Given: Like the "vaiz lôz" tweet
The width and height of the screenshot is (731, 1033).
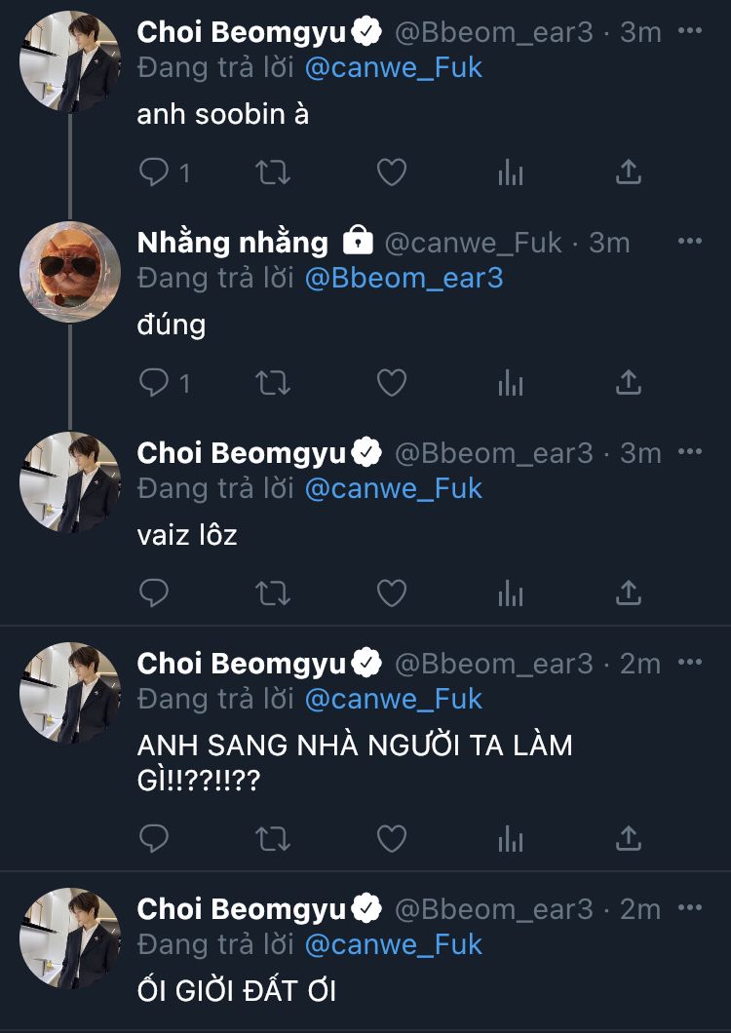Looking at the screenshot, I should [391, 593].
